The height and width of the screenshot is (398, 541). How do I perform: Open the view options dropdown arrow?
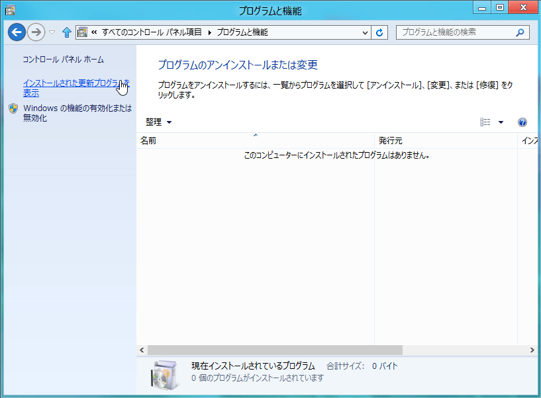click(501, 122)
